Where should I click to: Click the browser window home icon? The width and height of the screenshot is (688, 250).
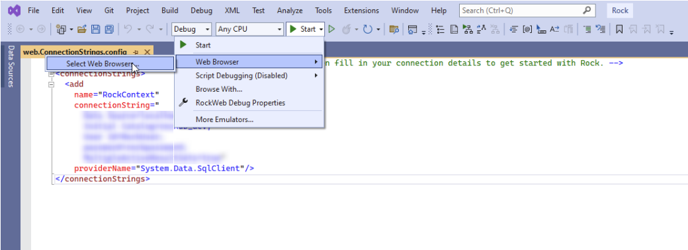[412, 30]
